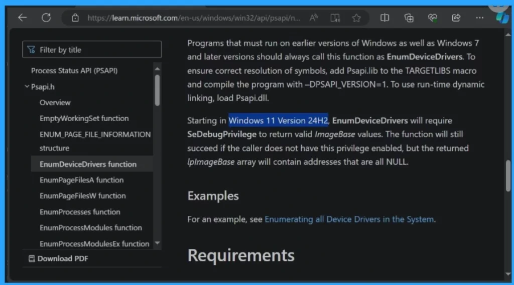
Task: Open Collections icon in toolbar
Action: click(x=409, y=18)
